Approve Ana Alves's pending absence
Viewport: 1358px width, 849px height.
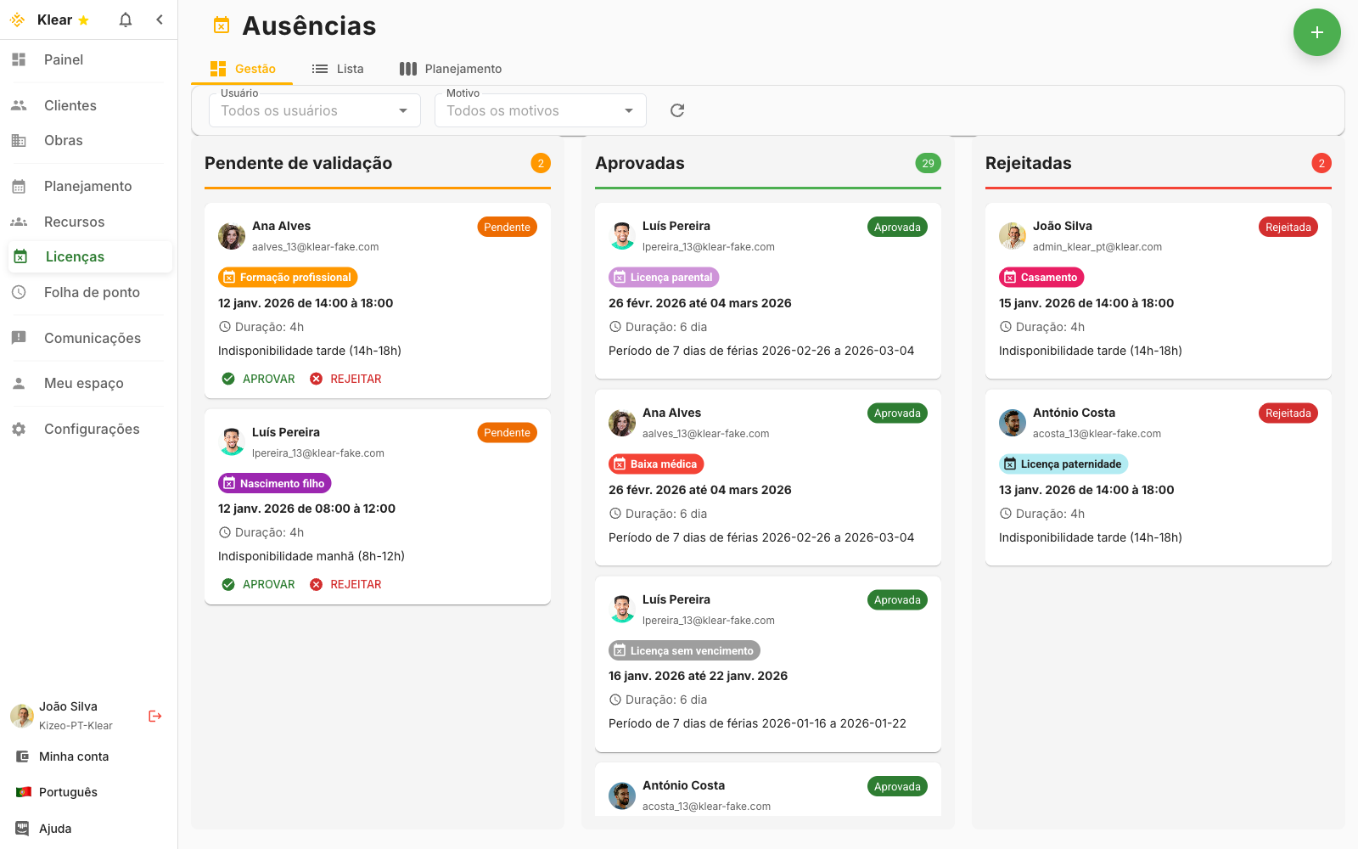(x=259, y=379)
